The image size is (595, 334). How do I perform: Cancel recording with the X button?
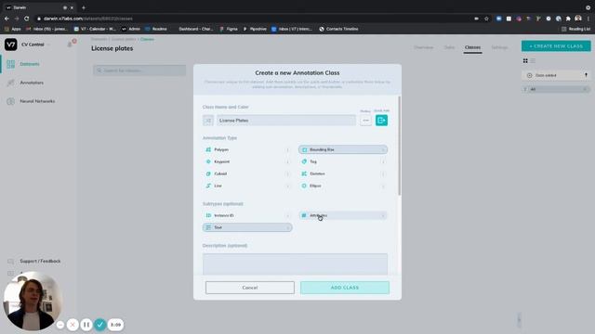(x=73, y=325)
